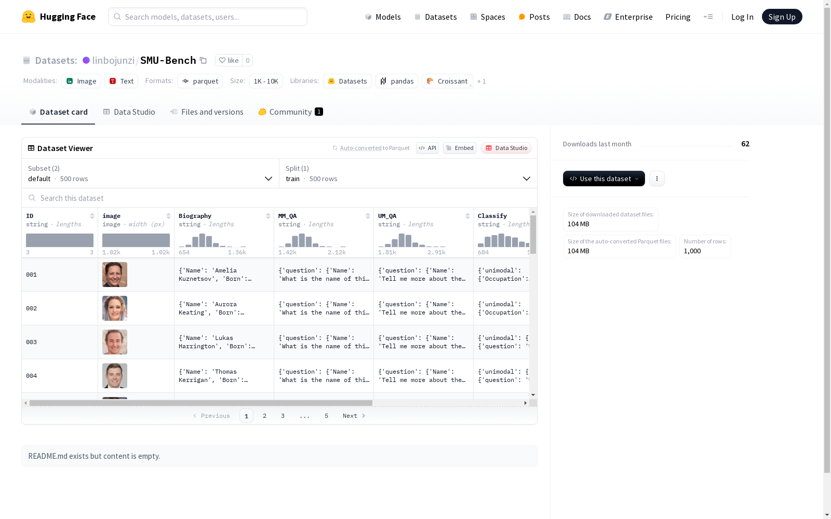Open the Use this dataset dropdown
831x519 pixels.
click(x=604, y=179)
